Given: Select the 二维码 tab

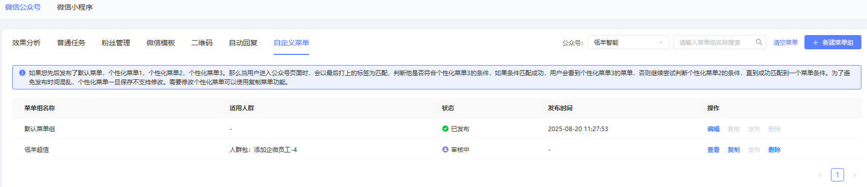Looking at the screenshot, I should pos(202,43).
